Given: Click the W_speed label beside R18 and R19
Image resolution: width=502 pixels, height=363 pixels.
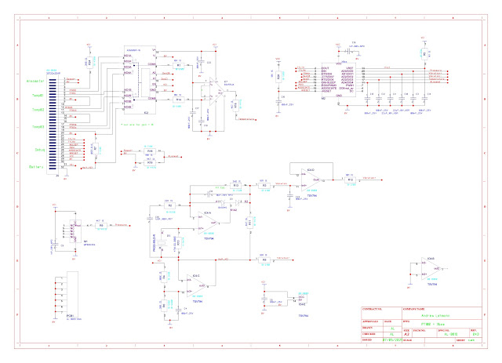Looking at the screenshot, I should [x=173, y=157].
